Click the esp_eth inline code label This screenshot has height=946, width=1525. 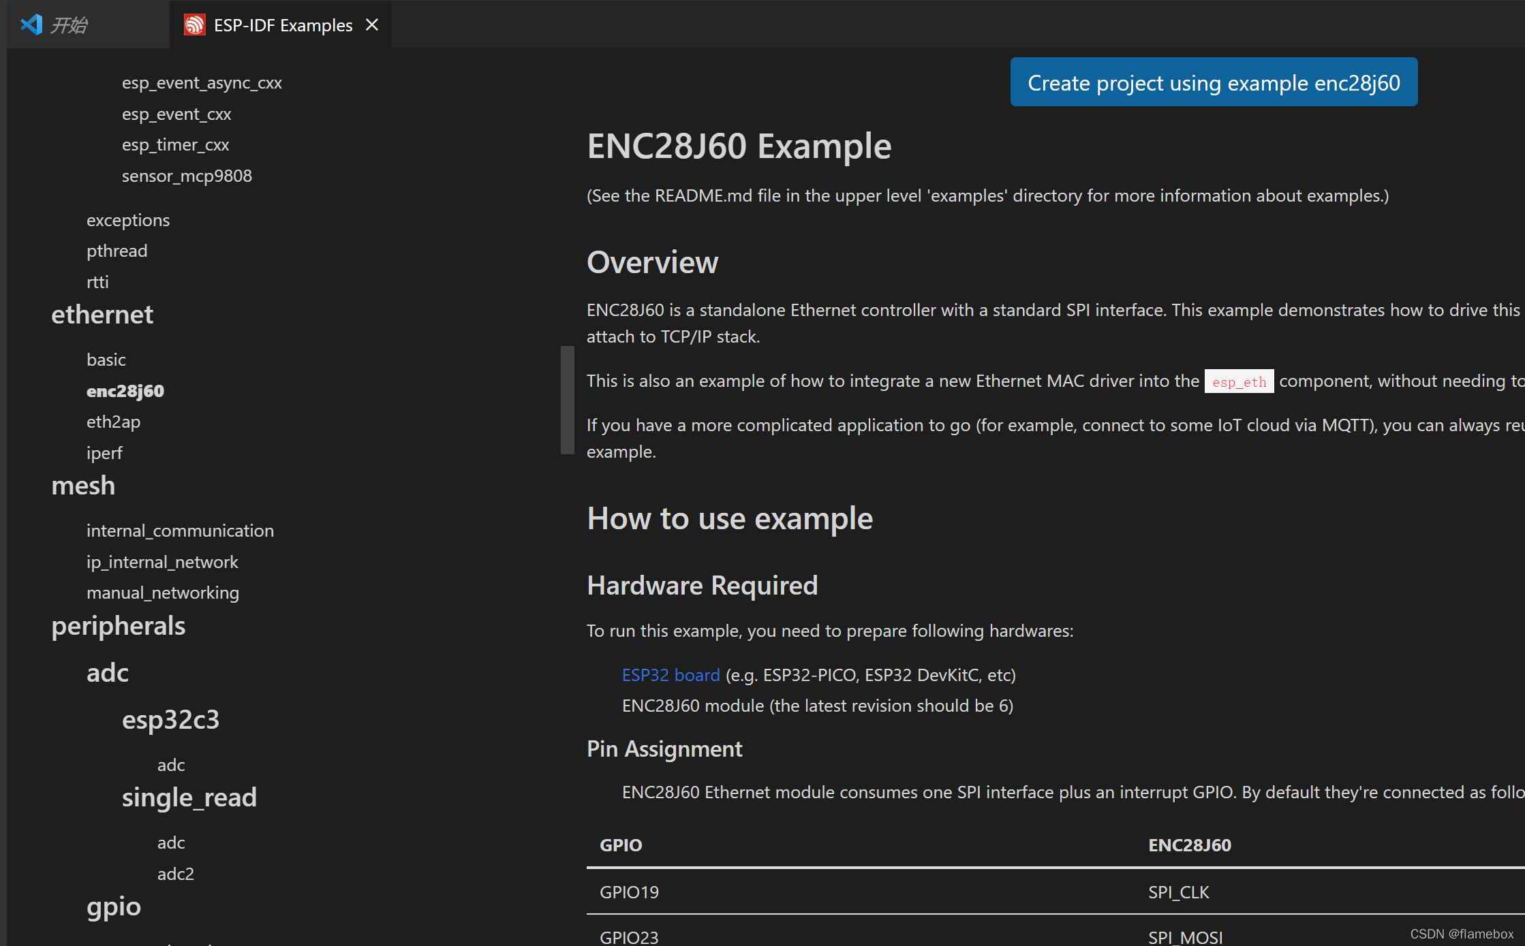tap(1239, 382)
